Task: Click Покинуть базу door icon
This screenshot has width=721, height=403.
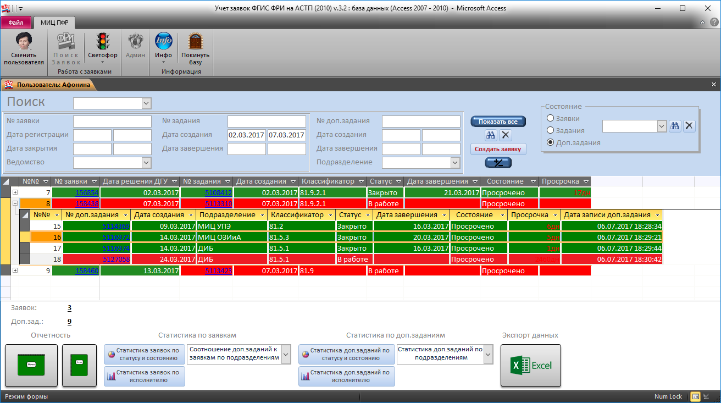Action: [195, 42]
